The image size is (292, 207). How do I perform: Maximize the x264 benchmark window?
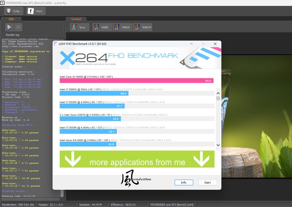[x=203, y=44]
